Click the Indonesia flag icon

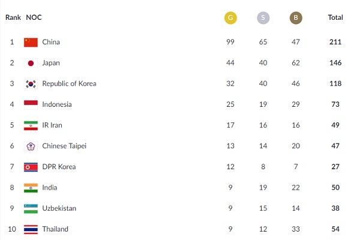[31, 104]
